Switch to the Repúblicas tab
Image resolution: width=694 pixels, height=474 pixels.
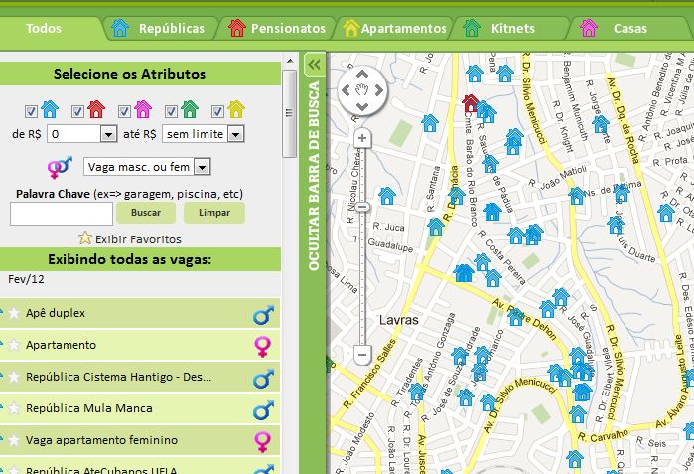[x=161, y=28]
